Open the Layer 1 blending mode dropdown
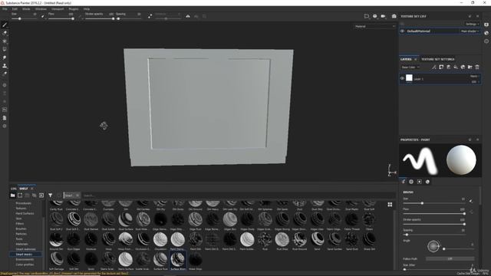 [x=474, y=76]
